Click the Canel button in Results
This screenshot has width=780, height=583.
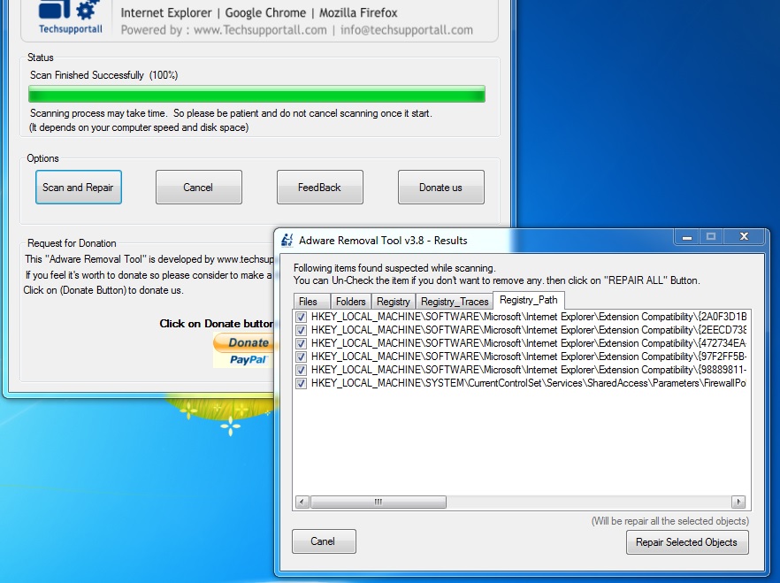click(324, 541)
